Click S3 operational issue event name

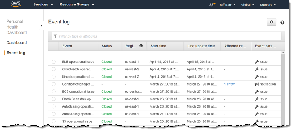click(77, 121)
